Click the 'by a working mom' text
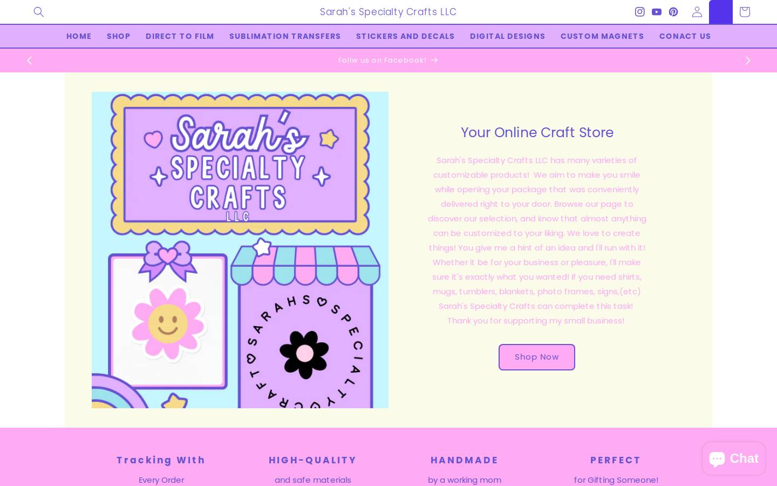The height and width of the screenshot is (486, 777). (x=465, y=480)
